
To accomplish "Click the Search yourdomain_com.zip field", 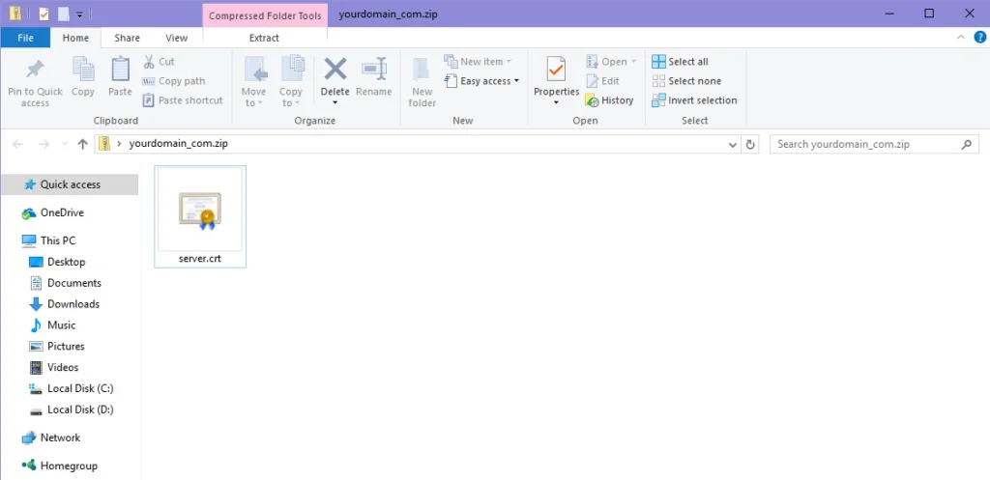I will [x=865, y=144].
